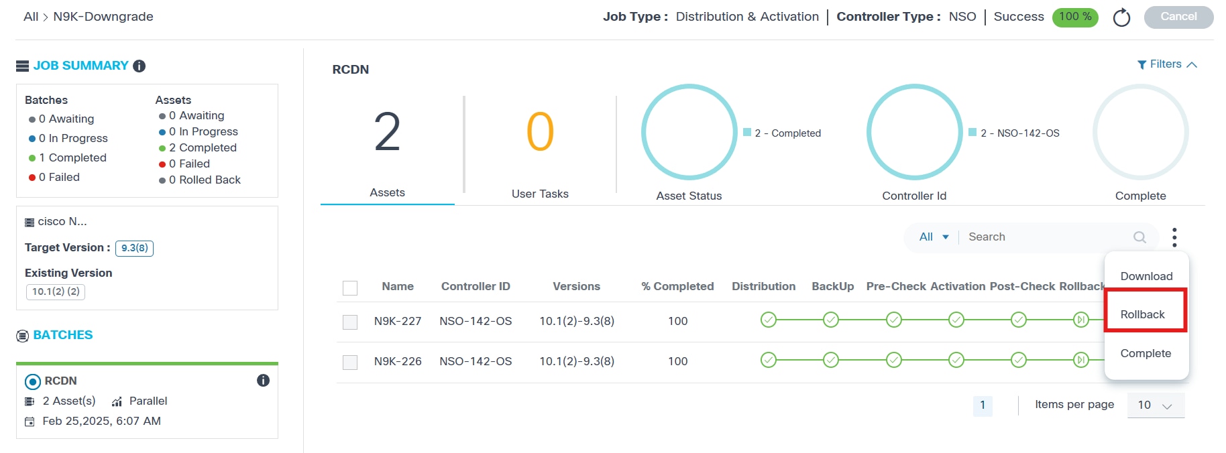Click the Cancel button
This screenshot has width=1226, height=453.
(x=1178, y=17)
